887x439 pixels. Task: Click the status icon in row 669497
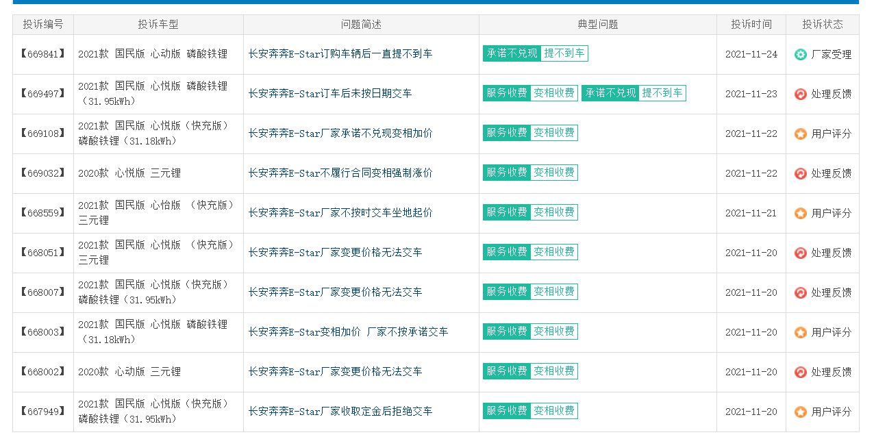pos(800,94)
